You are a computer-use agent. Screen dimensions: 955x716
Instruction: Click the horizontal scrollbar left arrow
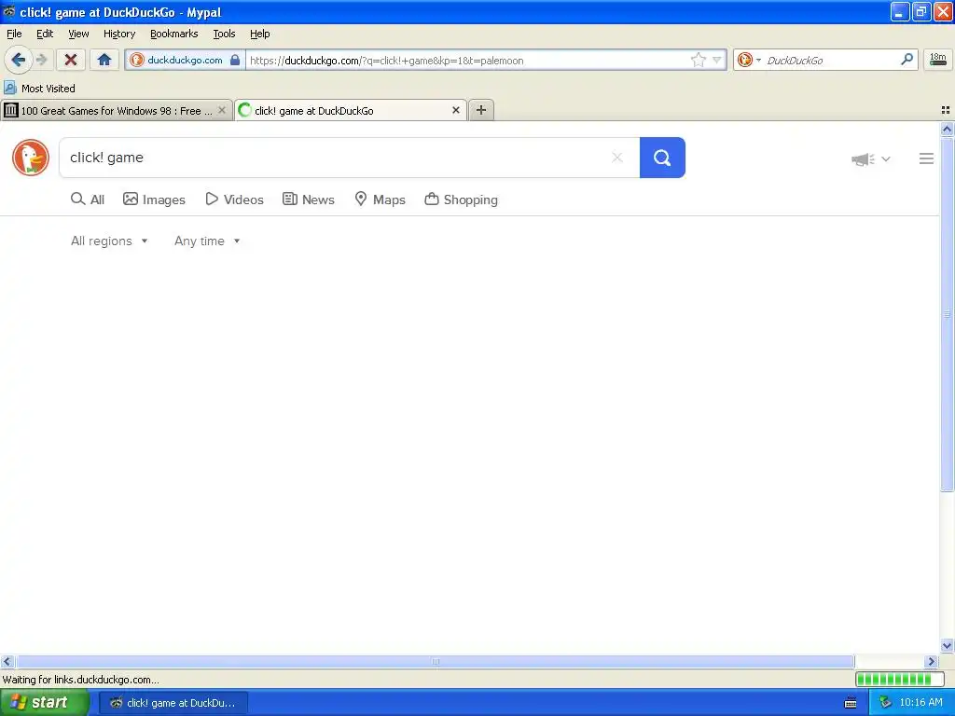pos(7,661)
